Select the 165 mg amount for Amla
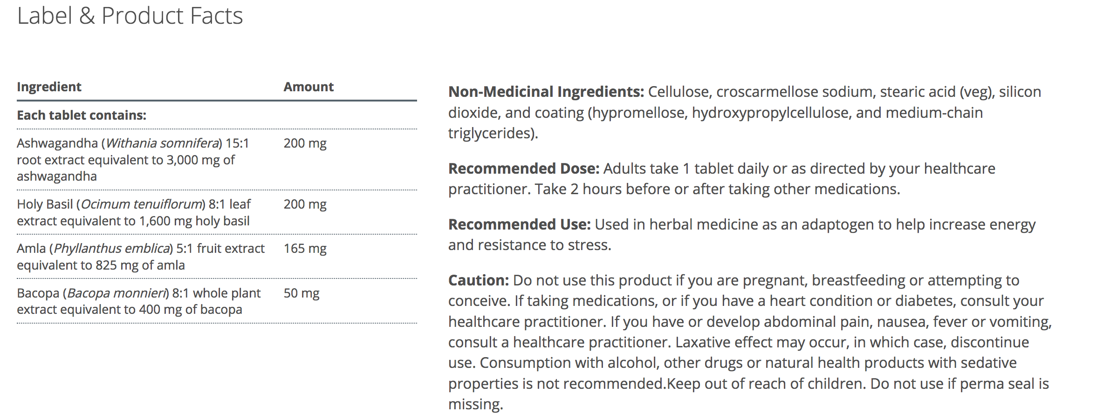The width and height of the screenshot is (1110, 420). [x=305, y=249]
